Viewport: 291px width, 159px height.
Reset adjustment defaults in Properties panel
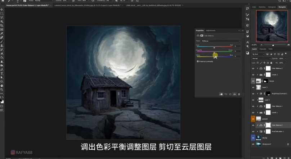230,94
